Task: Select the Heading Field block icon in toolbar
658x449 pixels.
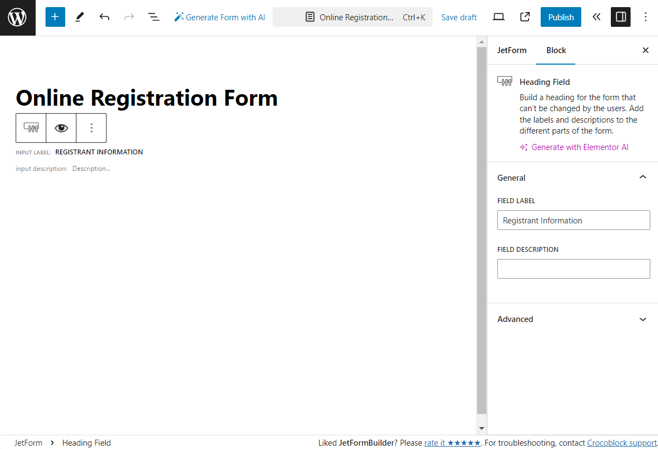Action: coord(31,128)
